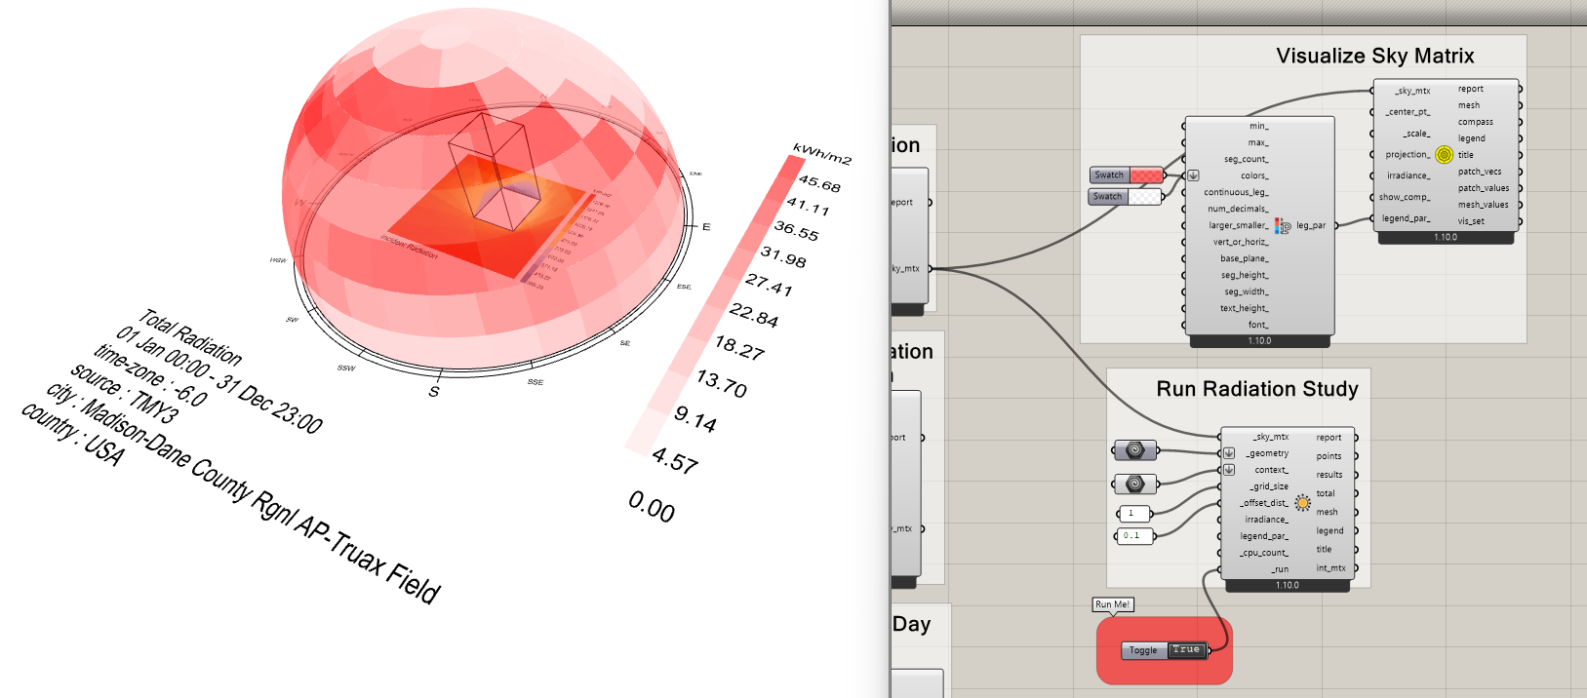Click the yellow sky dome icon
Viewport: 1587px width, 698px height.
[1444, 154]
